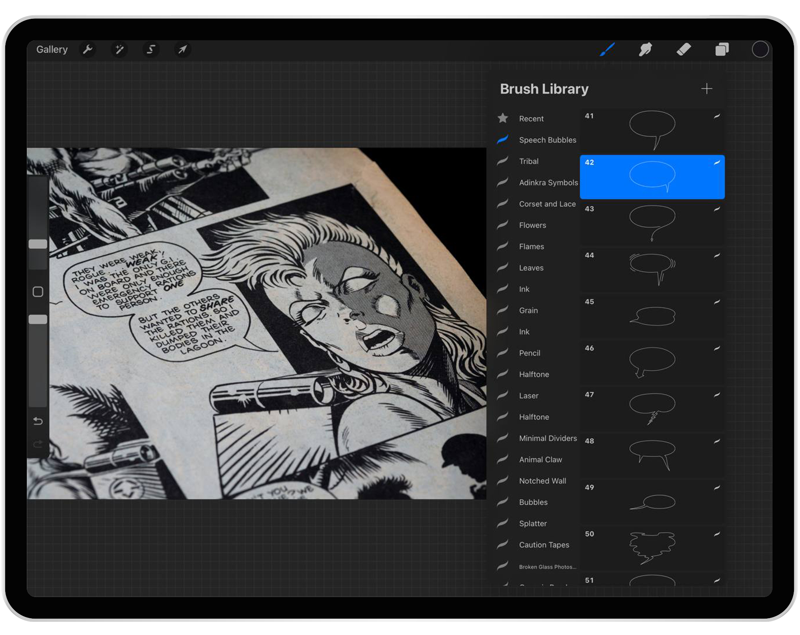Screen dimensions: 800x635
Task: Activate the Selection tool
Action: [151, 50]
